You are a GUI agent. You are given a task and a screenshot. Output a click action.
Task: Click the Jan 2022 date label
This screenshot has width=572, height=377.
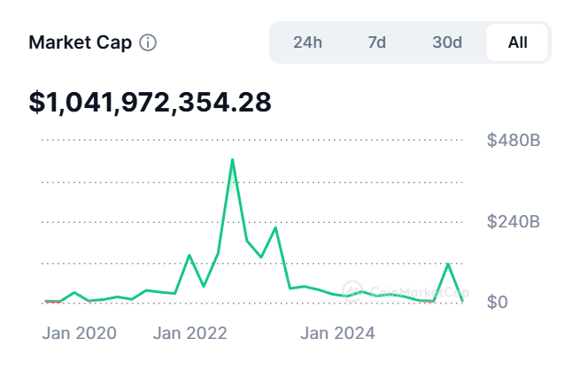coord(190,333)
